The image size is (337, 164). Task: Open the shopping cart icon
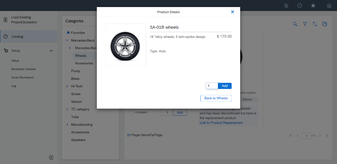(286, 6)
